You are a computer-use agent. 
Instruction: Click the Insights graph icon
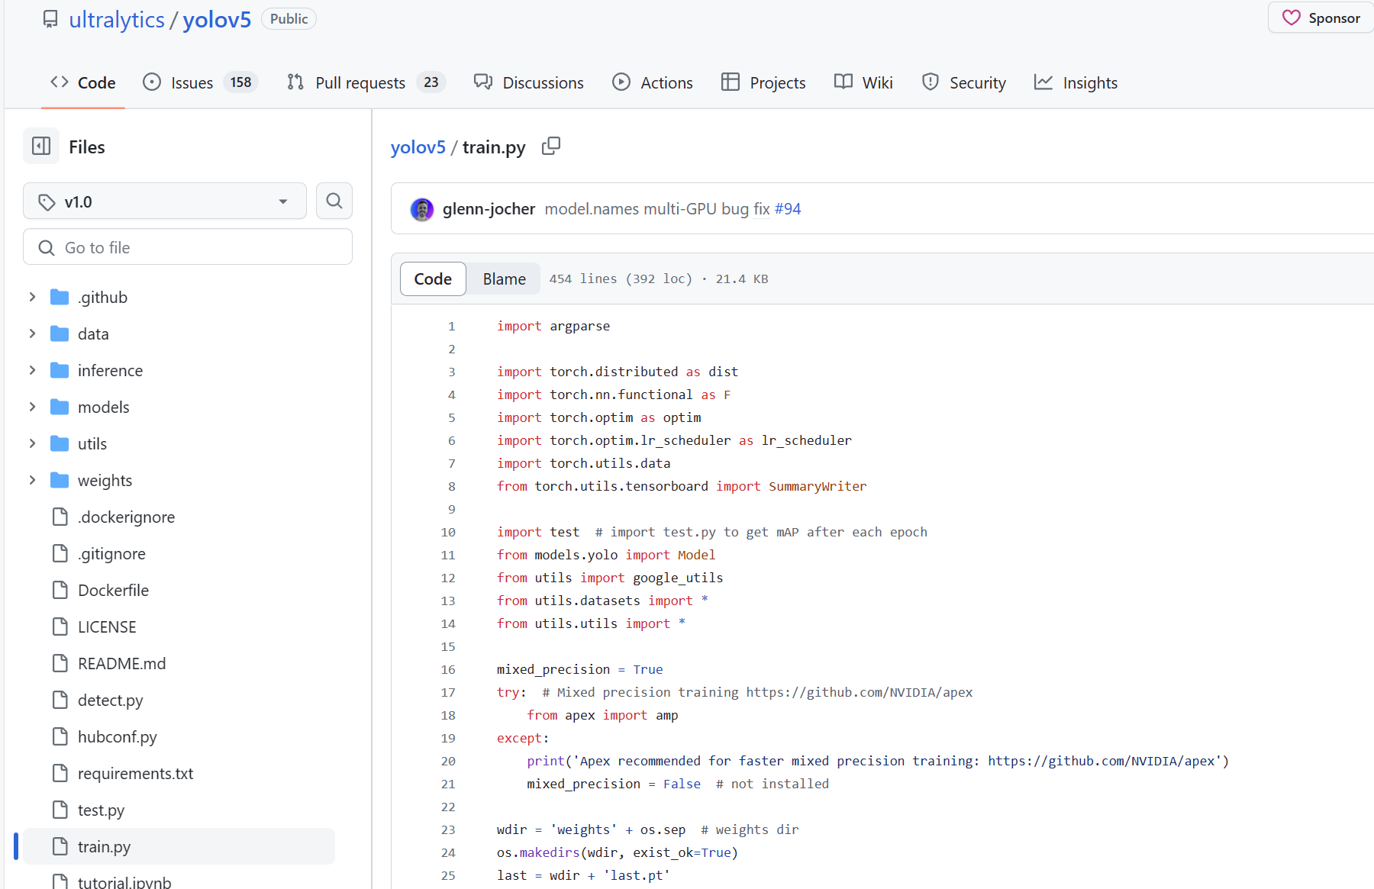[x=1043, y=82]
